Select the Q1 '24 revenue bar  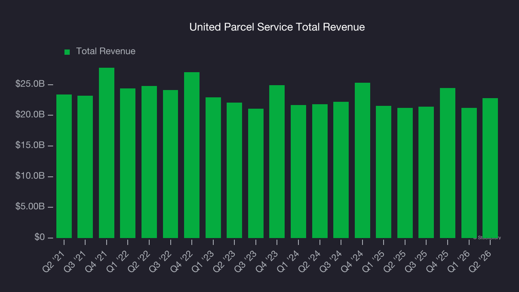(x=298, y=172)
